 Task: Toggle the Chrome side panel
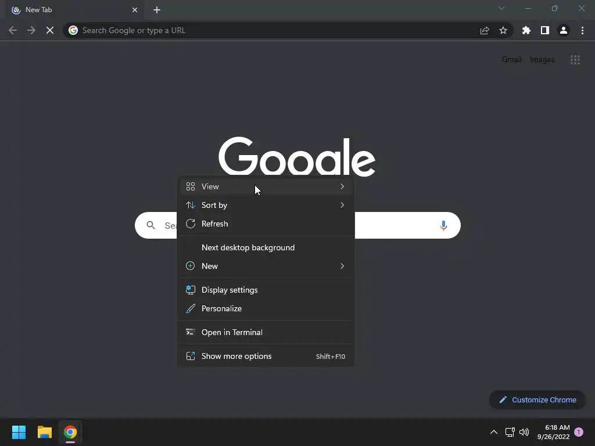(x=545, y=30)
